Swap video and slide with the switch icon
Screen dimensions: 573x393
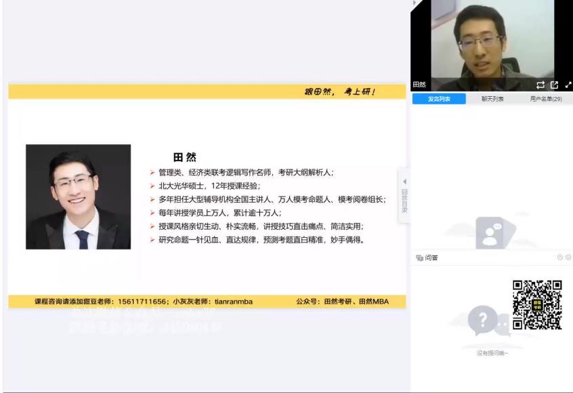tap(540, 85)
